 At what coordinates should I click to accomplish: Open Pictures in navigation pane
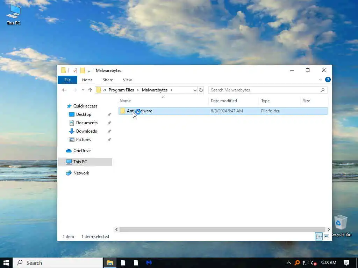pyautogui.click(x=83, y=140)
